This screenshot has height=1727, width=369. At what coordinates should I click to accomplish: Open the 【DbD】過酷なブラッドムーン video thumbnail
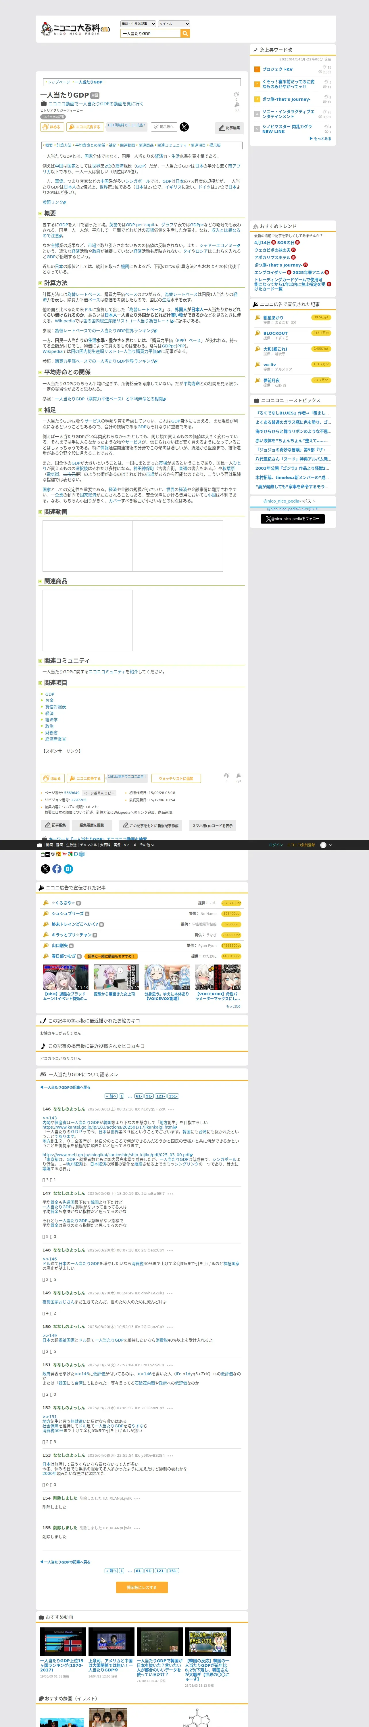coord(66,977)
